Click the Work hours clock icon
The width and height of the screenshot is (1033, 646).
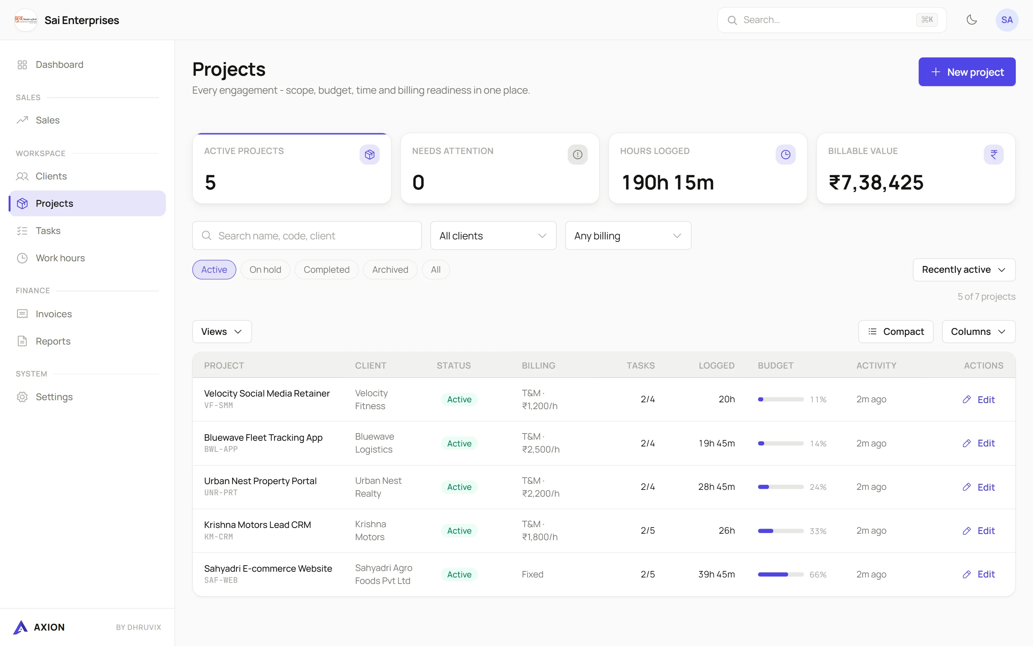click(x=22, y=258)
